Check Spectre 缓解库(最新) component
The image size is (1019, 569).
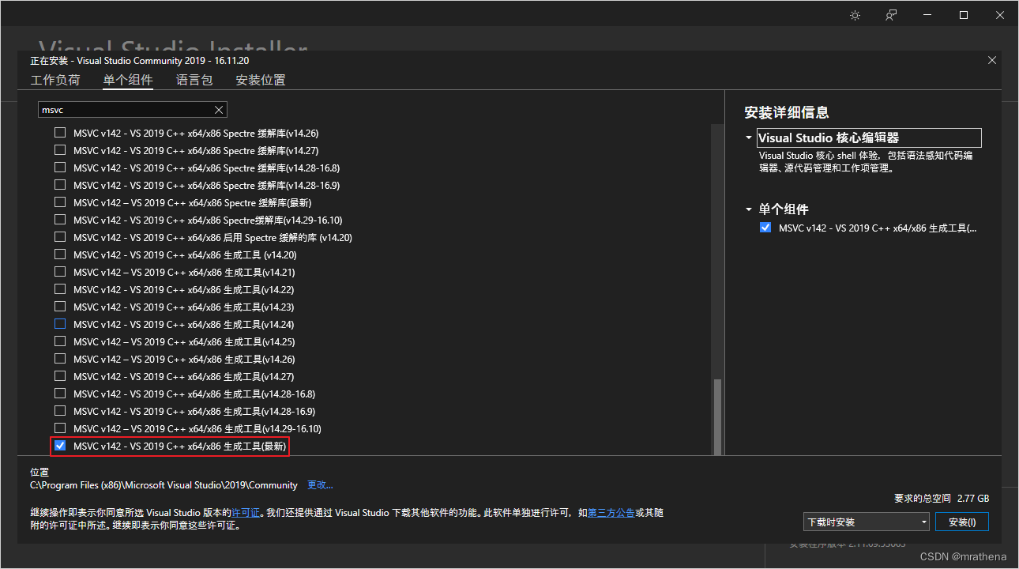click(60, 202)
